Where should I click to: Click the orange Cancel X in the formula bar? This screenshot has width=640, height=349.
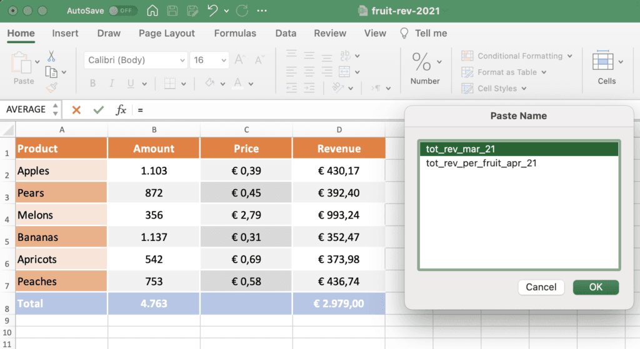[76, 110]
